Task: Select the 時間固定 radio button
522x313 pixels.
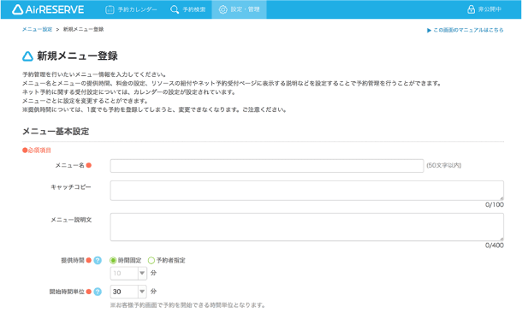Action: tap(113, 261)
